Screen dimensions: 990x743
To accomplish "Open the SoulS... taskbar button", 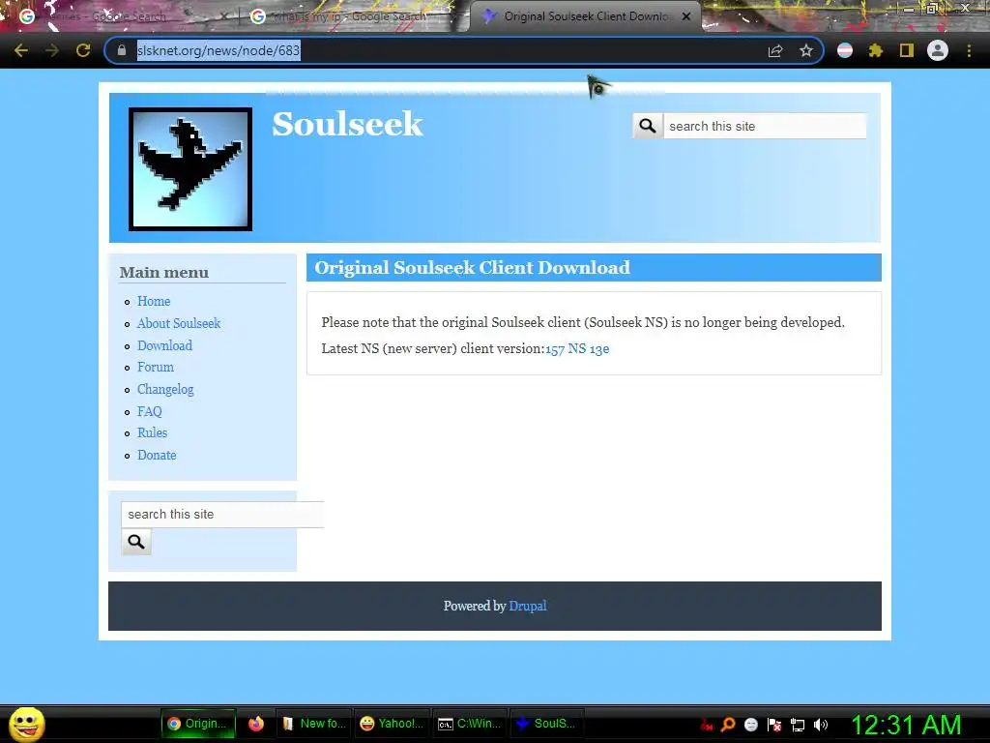I will pyautogui.click(x=545, y=724).
